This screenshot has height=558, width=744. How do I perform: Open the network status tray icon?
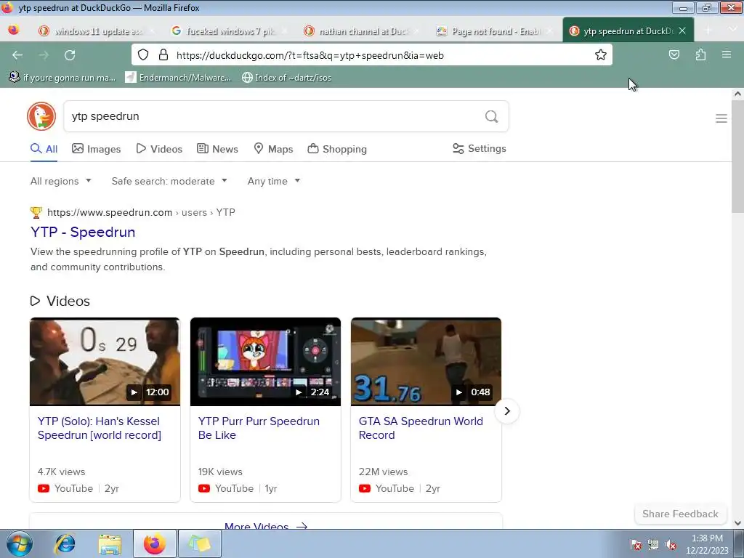[653, 545]
